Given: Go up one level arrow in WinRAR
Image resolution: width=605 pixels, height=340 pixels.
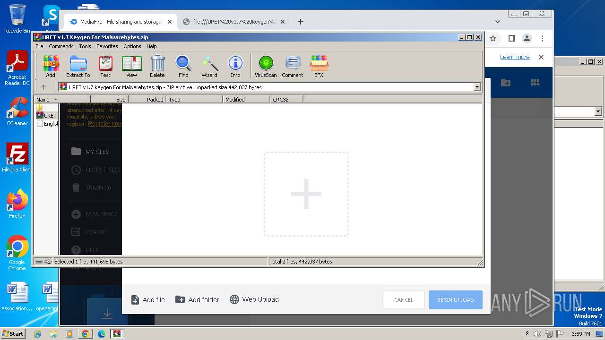Looking at the screenshot, I should click(43, 87).
